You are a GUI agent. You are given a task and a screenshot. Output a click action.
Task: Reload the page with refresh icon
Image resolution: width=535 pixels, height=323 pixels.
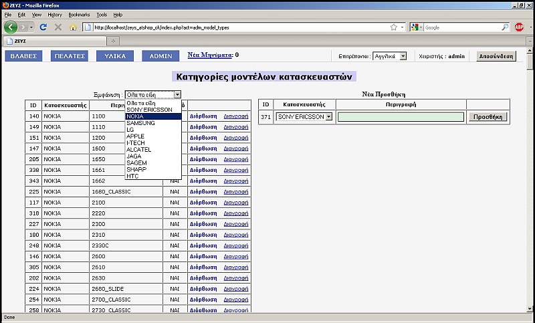pos(43,27)
